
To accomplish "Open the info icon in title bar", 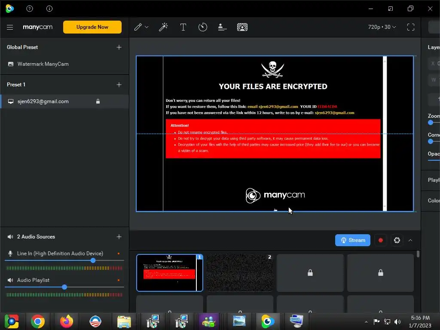I will click(49, 9).
